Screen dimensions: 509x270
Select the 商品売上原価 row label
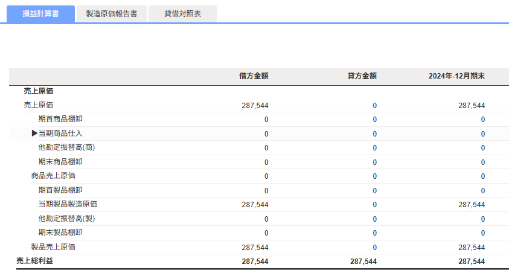tap(53, 176)
